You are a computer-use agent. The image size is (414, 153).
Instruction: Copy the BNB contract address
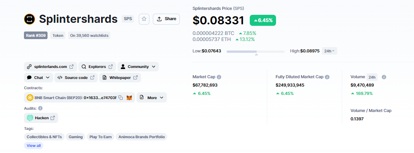(121, 98)
